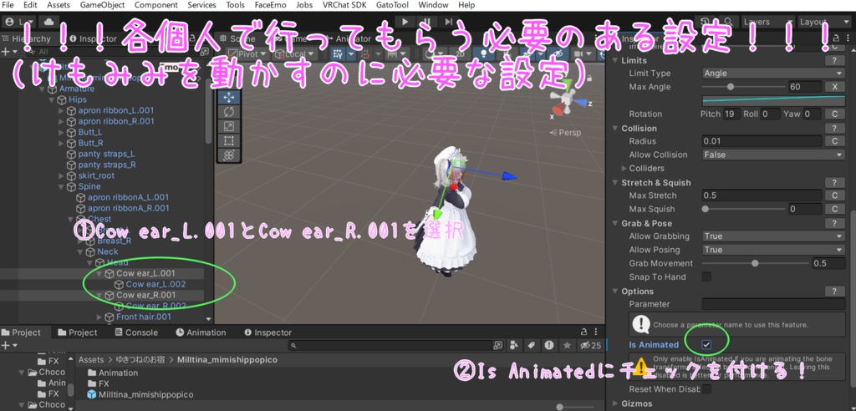Open the Pivot handle position dropdown
Viewport: 856px width, 411px height.
coord(247,54)
